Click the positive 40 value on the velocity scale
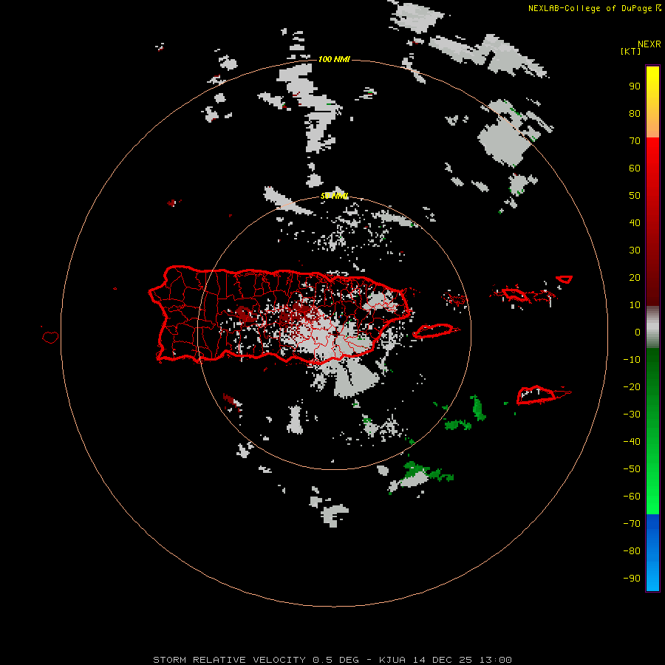This screenshot has height=665, width=665. (x=635, y=222)
